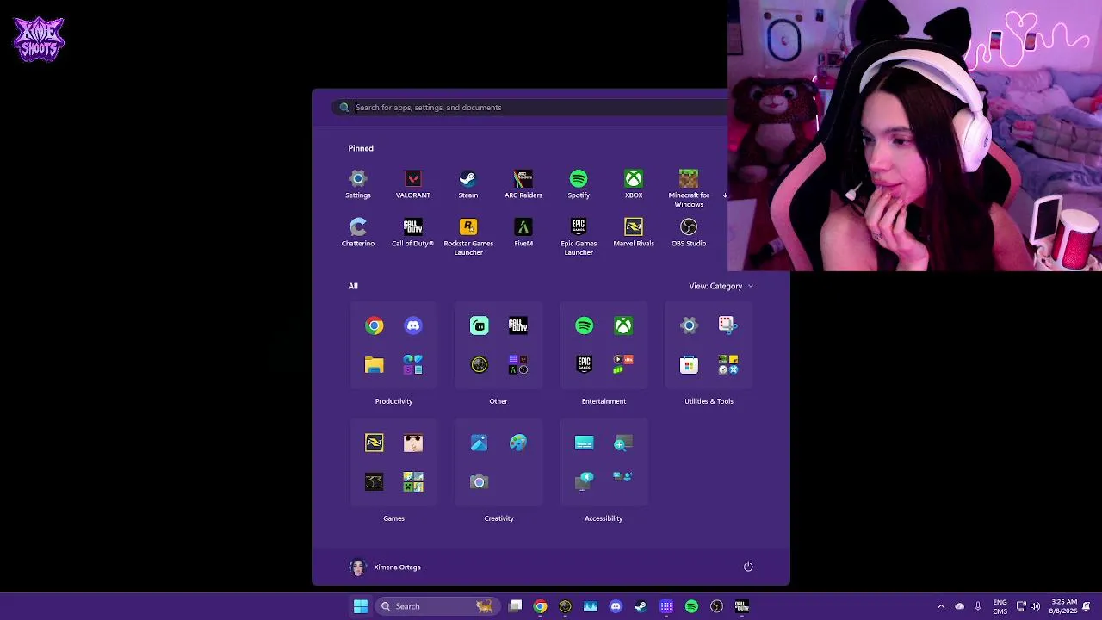Expand the Games category folder
The image size is (1102, 620).
click(x=413, y=482)
